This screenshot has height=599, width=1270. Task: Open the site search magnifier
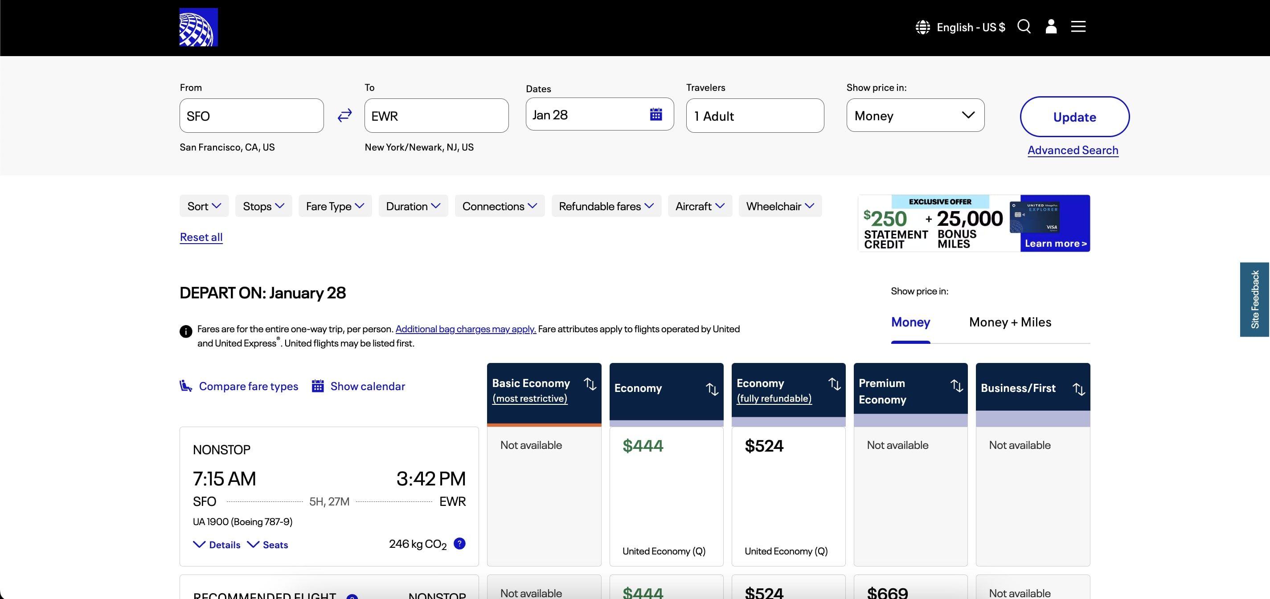click(1024, 27)
